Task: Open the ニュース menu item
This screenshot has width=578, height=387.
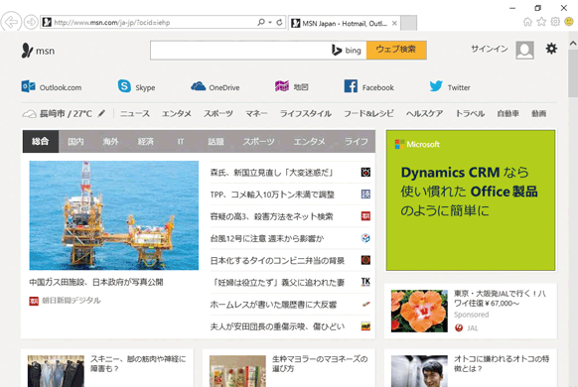Action: (x=135, y=114)
